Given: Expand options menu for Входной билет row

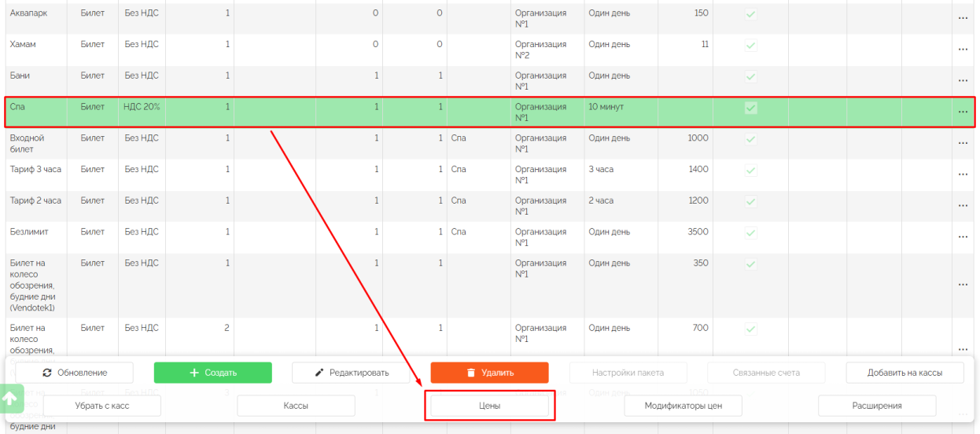Looking at the screenshot, I should tap(963, 144).
